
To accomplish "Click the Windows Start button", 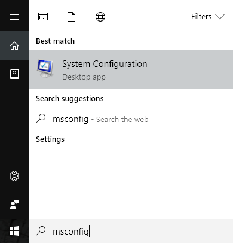I will point(14,231).
